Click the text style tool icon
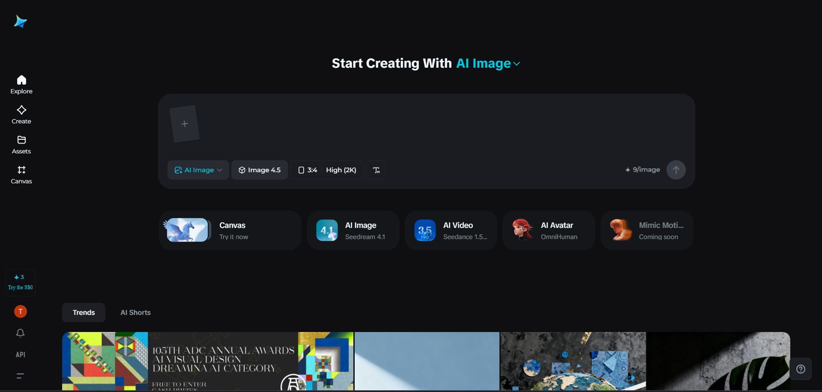The width and height of the screenshot is (822, 392). click(x=376, y=170)
